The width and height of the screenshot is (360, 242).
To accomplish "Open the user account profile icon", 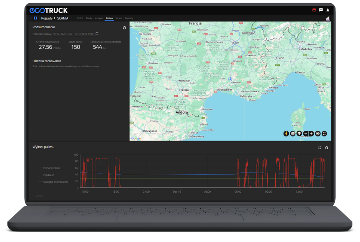I will [x=327, y=10].
